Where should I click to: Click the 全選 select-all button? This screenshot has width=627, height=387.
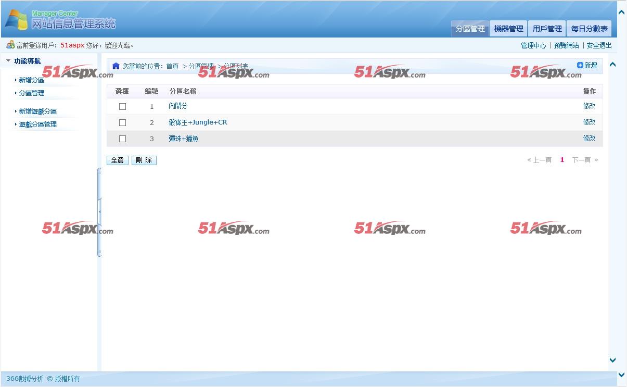pos(118,160)
